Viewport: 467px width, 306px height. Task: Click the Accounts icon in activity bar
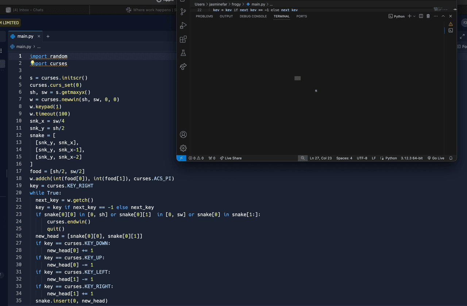(183, 135)
